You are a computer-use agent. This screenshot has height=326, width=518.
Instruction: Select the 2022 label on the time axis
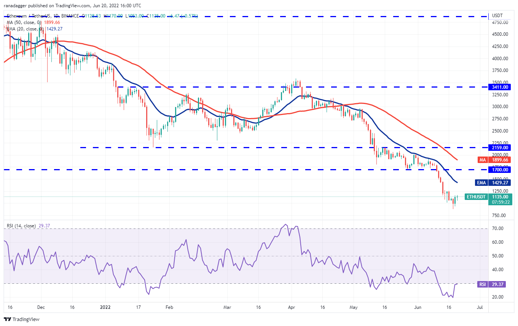(104, 307)
